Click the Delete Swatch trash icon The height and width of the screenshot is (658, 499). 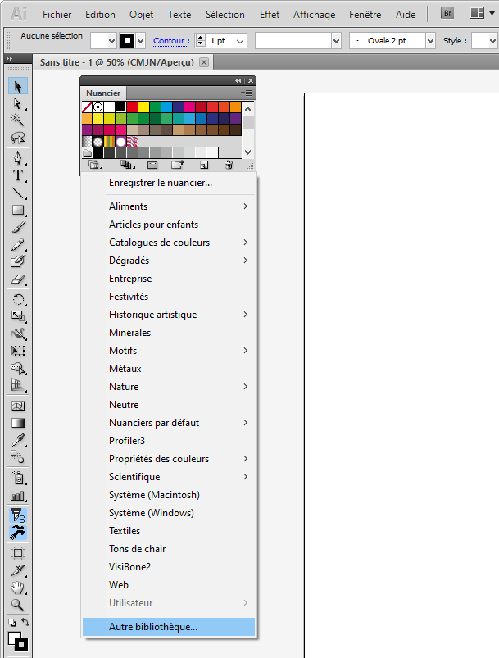[229, 165]
